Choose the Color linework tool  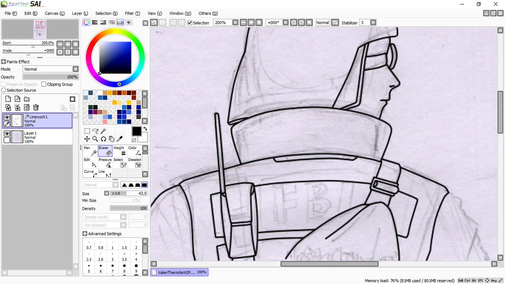135,151
